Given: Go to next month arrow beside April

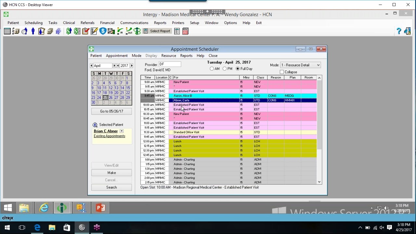Looking at the screenshot, I should click(x=114, y=66).
